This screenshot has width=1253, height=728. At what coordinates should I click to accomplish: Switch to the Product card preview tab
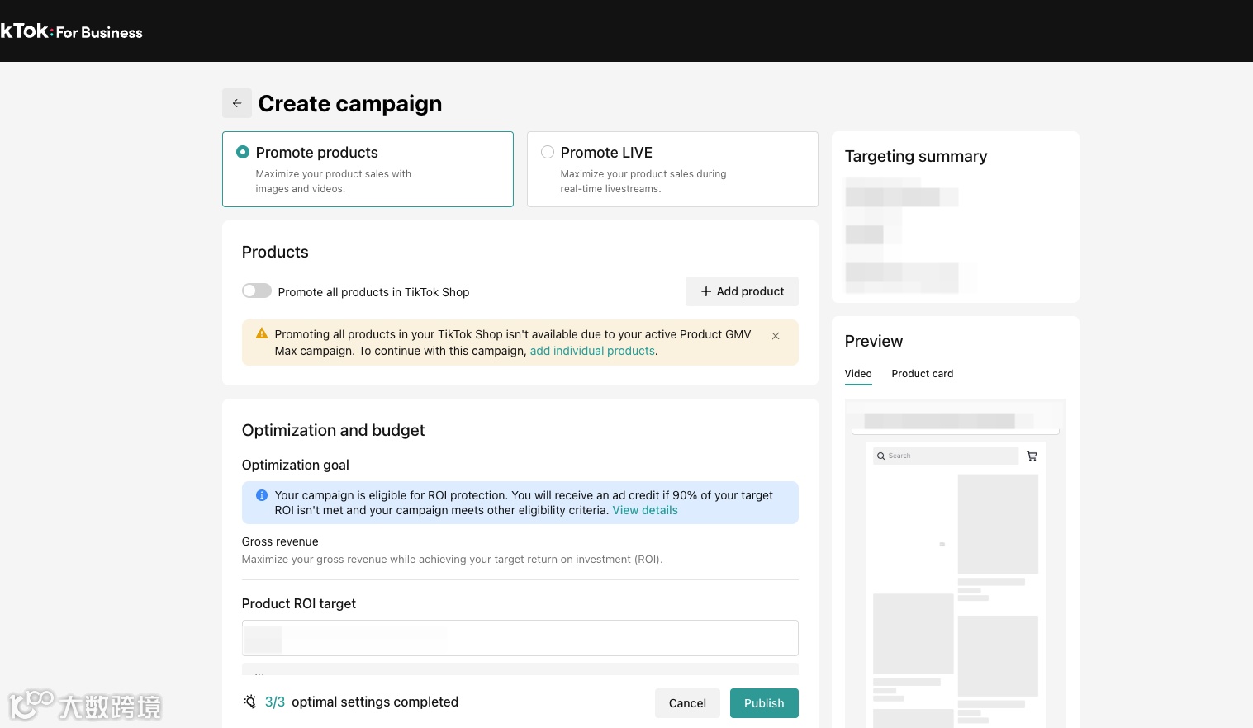click(922, 374)
